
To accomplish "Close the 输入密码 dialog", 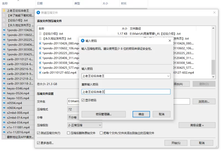I will click(170, 41).
